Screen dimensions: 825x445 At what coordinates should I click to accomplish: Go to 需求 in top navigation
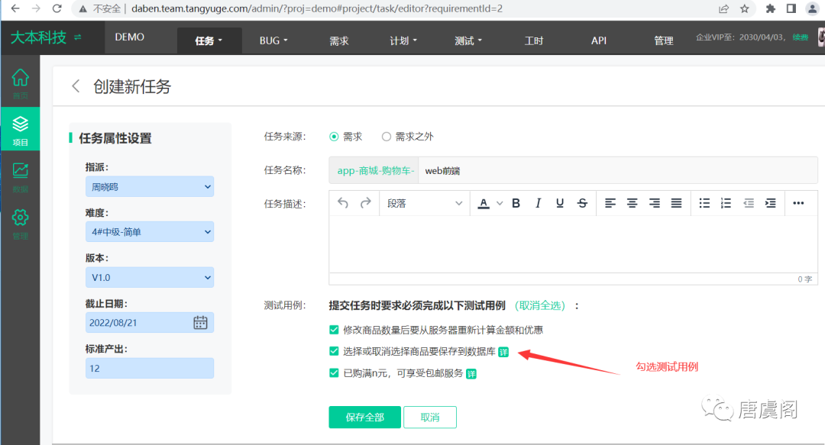coord(339,40)
